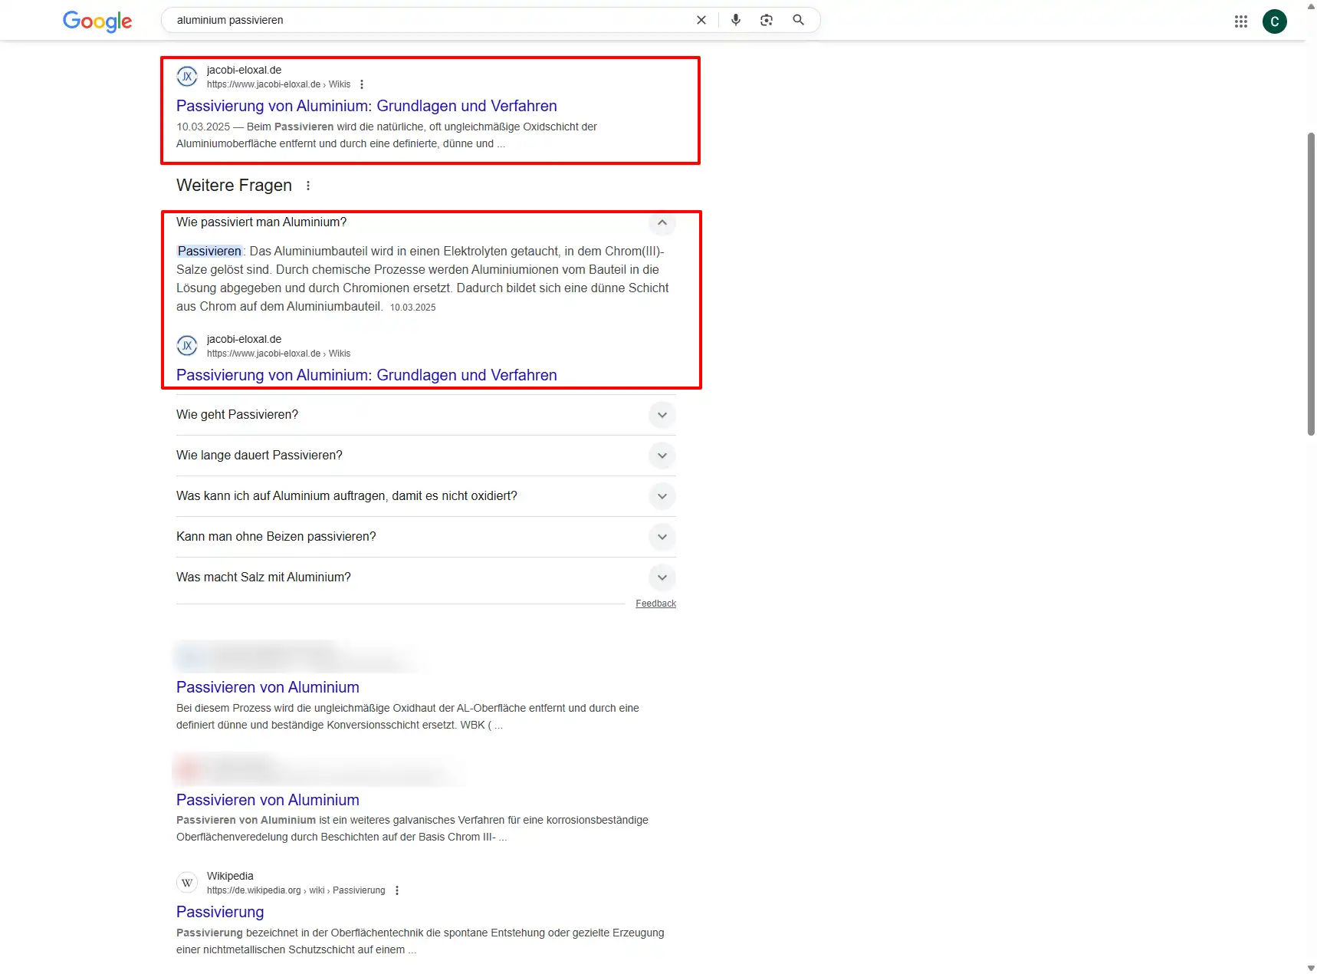This screenshot has width=1317, height=974.
Task: Click the jacobi-eloxal.de favicon in the answer box
Action: click(x=187, y=346)
